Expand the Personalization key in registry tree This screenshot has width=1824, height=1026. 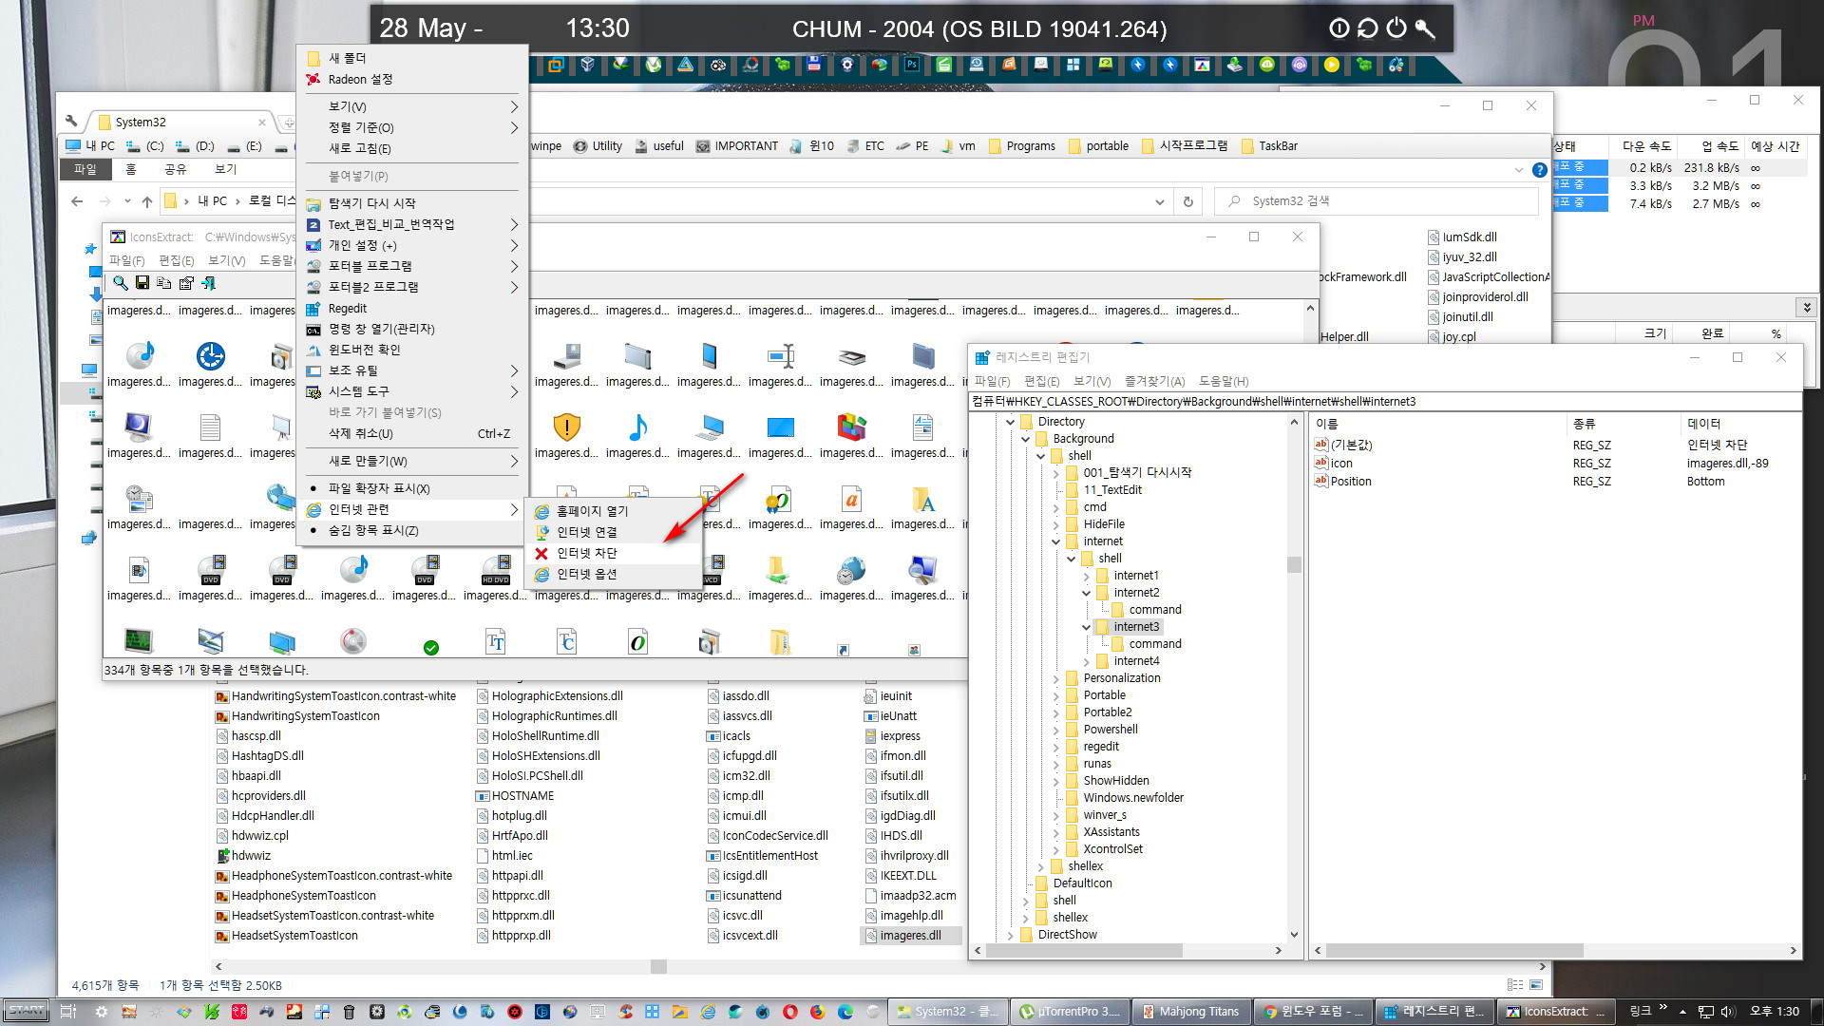(1055, 678)
